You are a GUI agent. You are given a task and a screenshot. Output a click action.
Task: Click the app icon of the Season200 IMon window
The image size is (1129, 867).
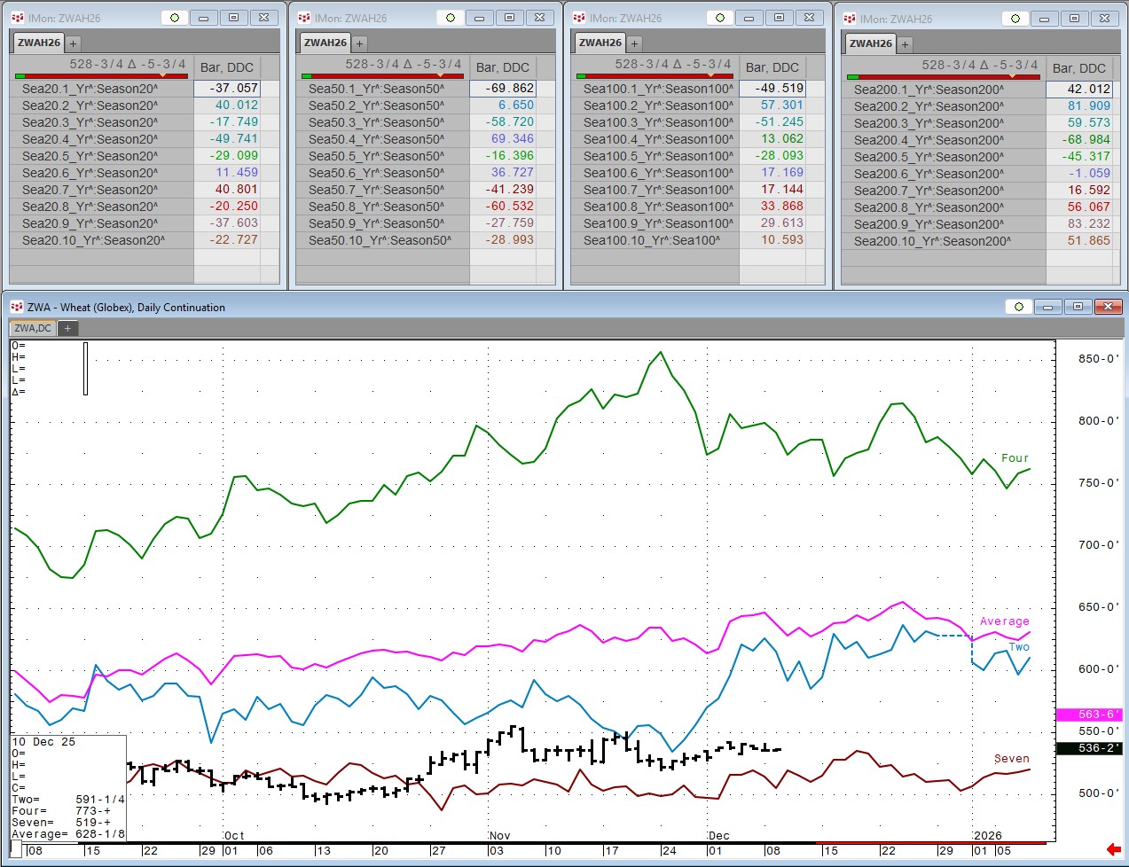[x=850, y=19]
